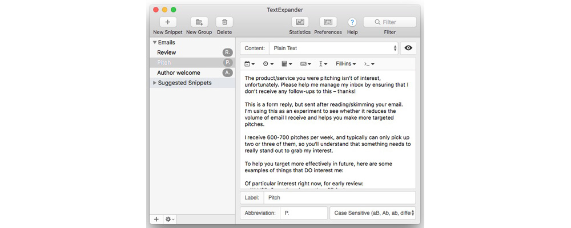Screen dimensions: 571x228
Task: Open the Case Sensitive dropdown
Action: pyautogui.click(x=372, y=213)
